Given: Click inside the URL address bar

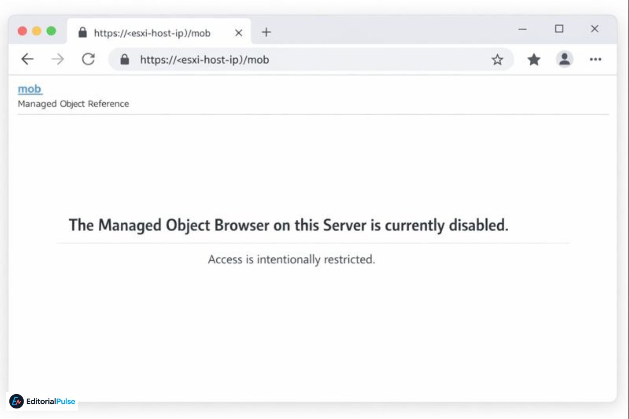Looking at the screenshot, I should tap(275, 59).
